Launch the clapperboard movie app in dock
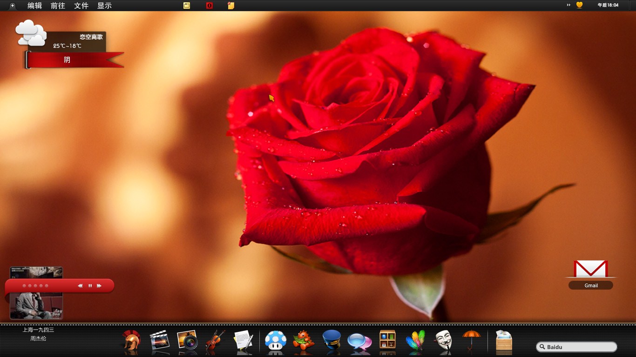The width and height of the screenshot is (636, 357). click(x=160, y=340)
